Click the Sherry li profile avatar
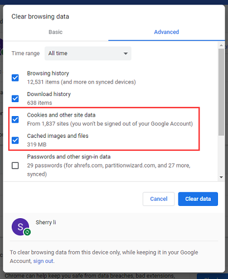 20,227
